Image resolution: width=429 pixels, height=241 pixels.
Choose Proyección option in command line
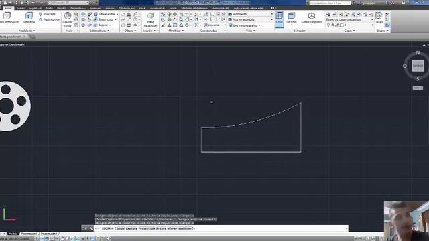coord(147,228)
